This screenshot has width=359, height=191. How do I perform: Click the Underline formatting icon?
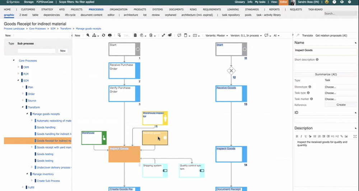[x=306, y=137]
